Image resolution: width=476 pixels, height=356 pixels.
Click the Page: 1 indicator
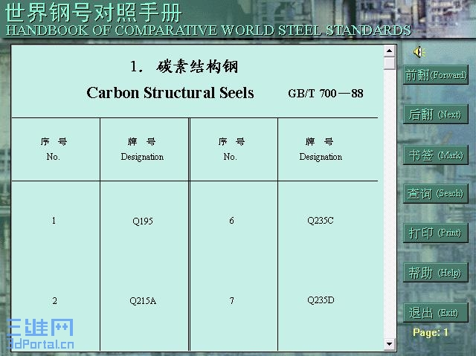[430, 333]
